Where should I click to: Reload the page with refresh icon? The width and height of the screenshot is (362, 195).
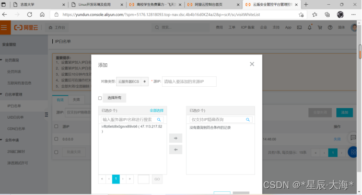30,15
